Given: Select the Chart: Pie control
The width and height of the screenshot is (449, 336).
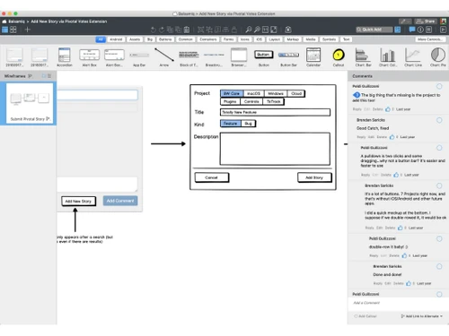Looking at the screenshot, I should click(x=438, y=57).
